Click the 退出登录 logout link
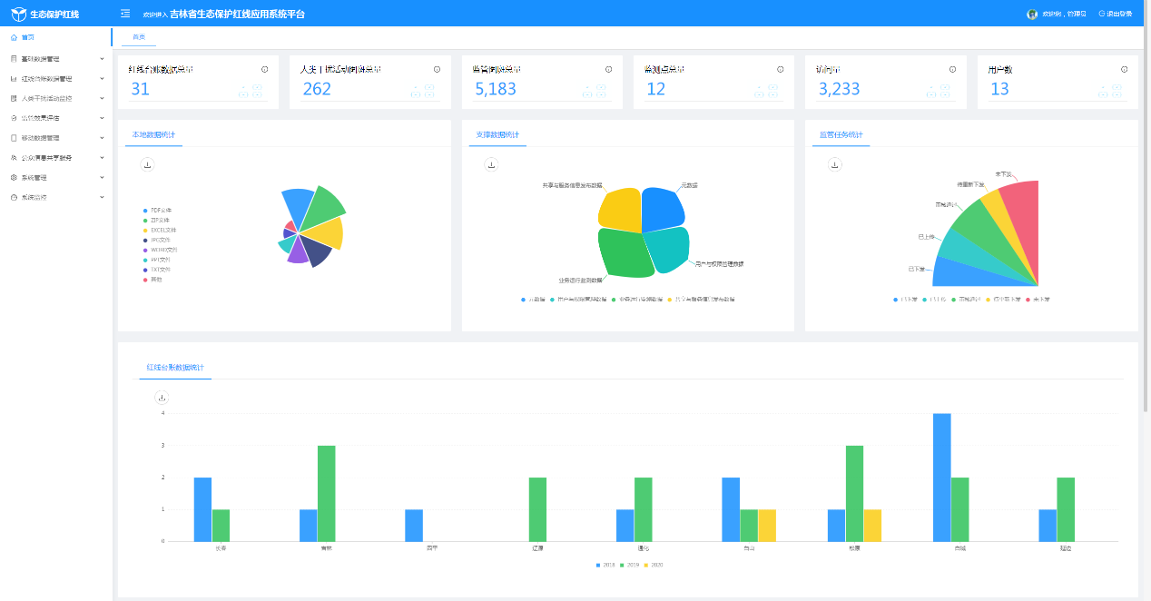The width and height of the screenshot is (1151, 601). coord(1116,14)
